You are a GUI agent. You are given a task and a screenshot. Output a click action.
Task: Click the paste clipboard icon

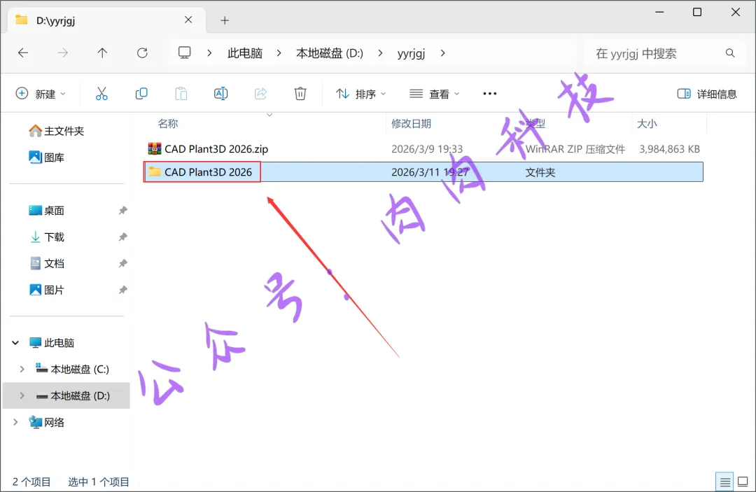(x=181, y=94)
